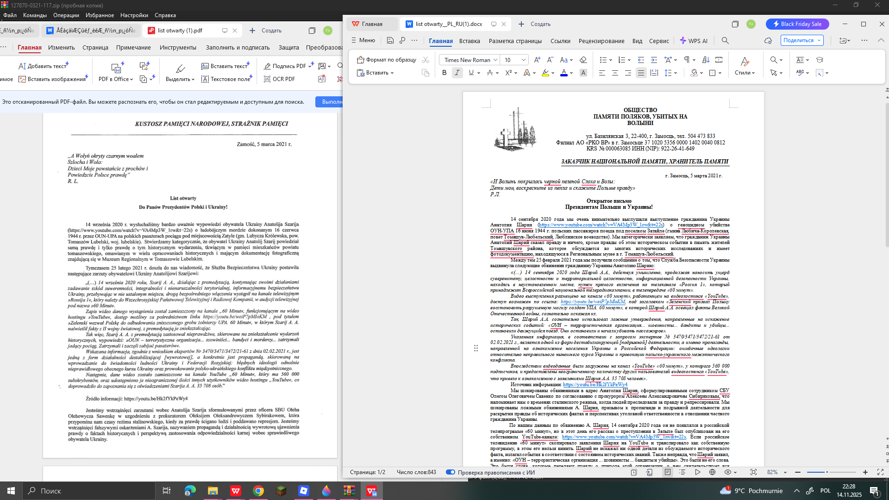Open Chrome from taskbar
Image resolution: width=889 pixels, height=500 pixels.
(258, 491)
